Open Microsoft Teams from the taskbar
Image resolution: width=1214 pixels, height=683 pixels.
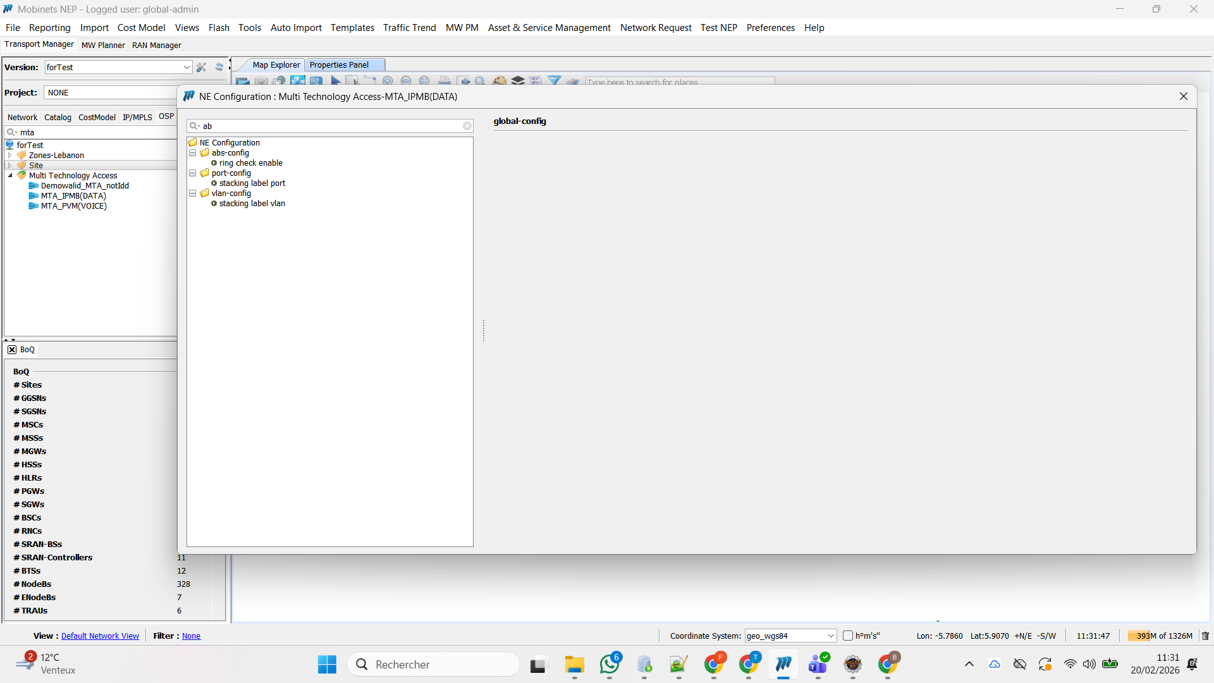coord(818,664)
